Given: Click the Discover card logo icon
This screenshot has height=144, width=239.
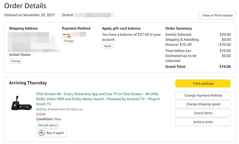Looking at the screenshot, I should (x=66, y=35).
